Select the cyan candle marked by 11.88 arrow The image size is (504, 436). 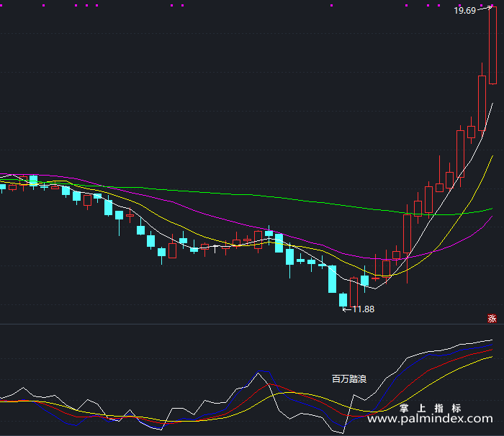point(343,300)
